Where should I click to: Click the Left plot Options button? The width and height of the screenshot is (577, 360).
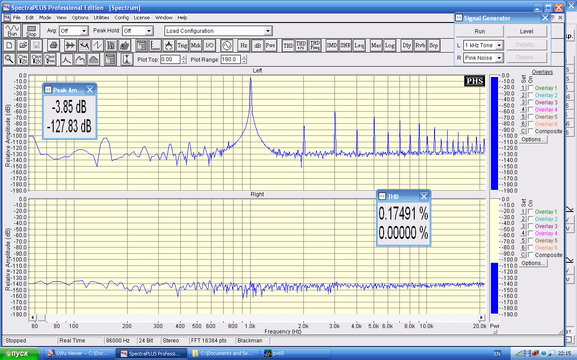(533, 139)
